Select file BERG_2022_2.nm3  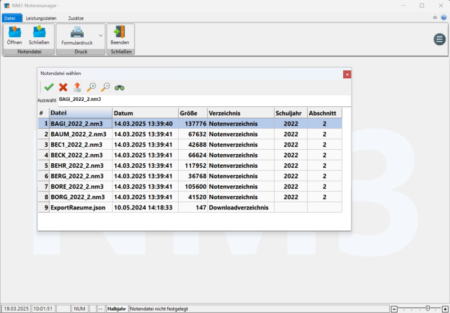(x=80, y=176)
